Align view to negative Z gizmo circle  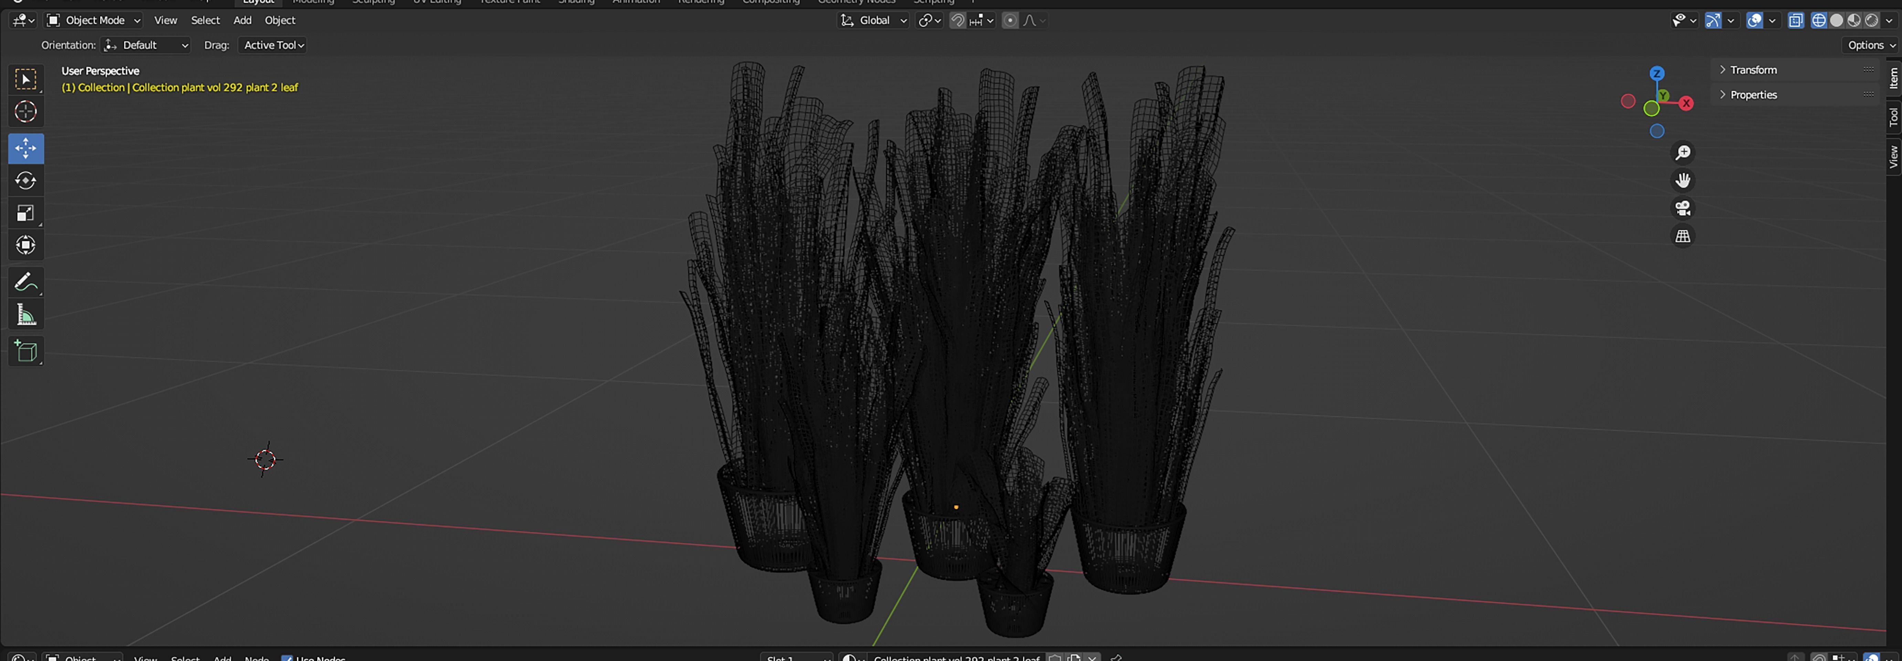click(x=1657, y=132)
